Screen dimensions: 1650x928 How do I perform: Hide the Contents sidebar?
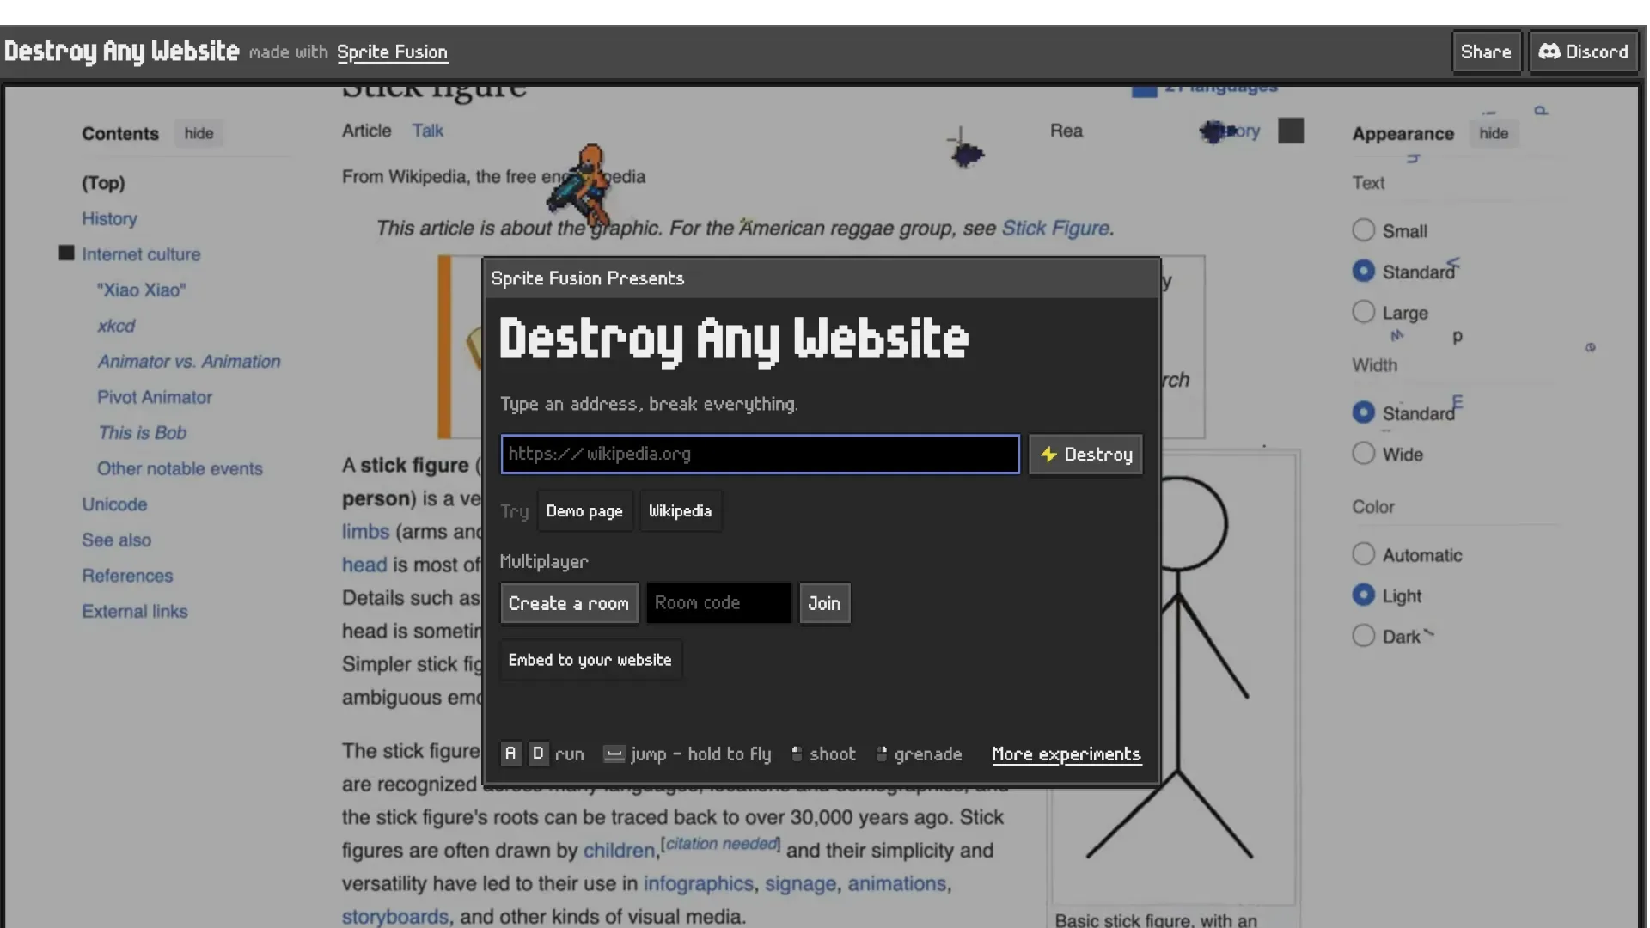(x=199, y=133)
